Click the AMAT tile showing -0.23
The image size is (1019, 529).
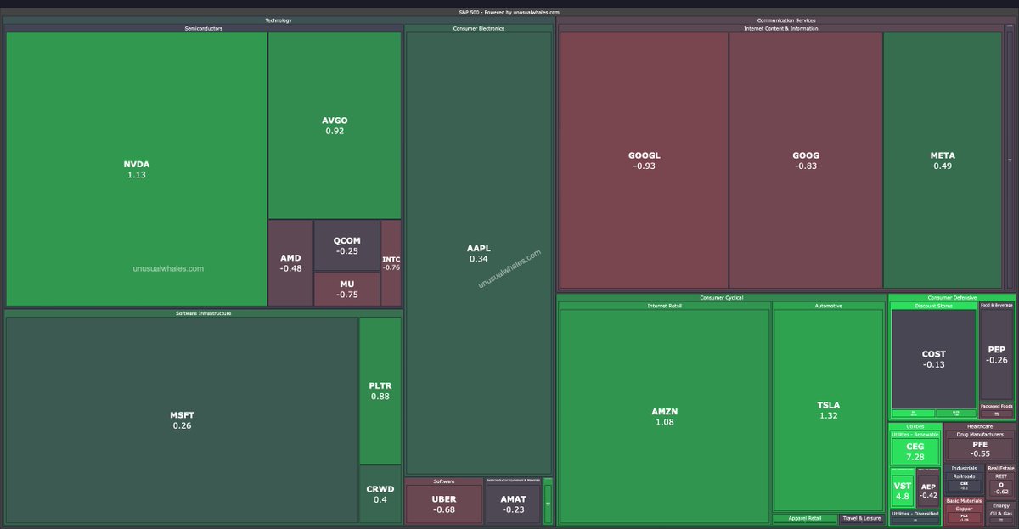point(513,504)
